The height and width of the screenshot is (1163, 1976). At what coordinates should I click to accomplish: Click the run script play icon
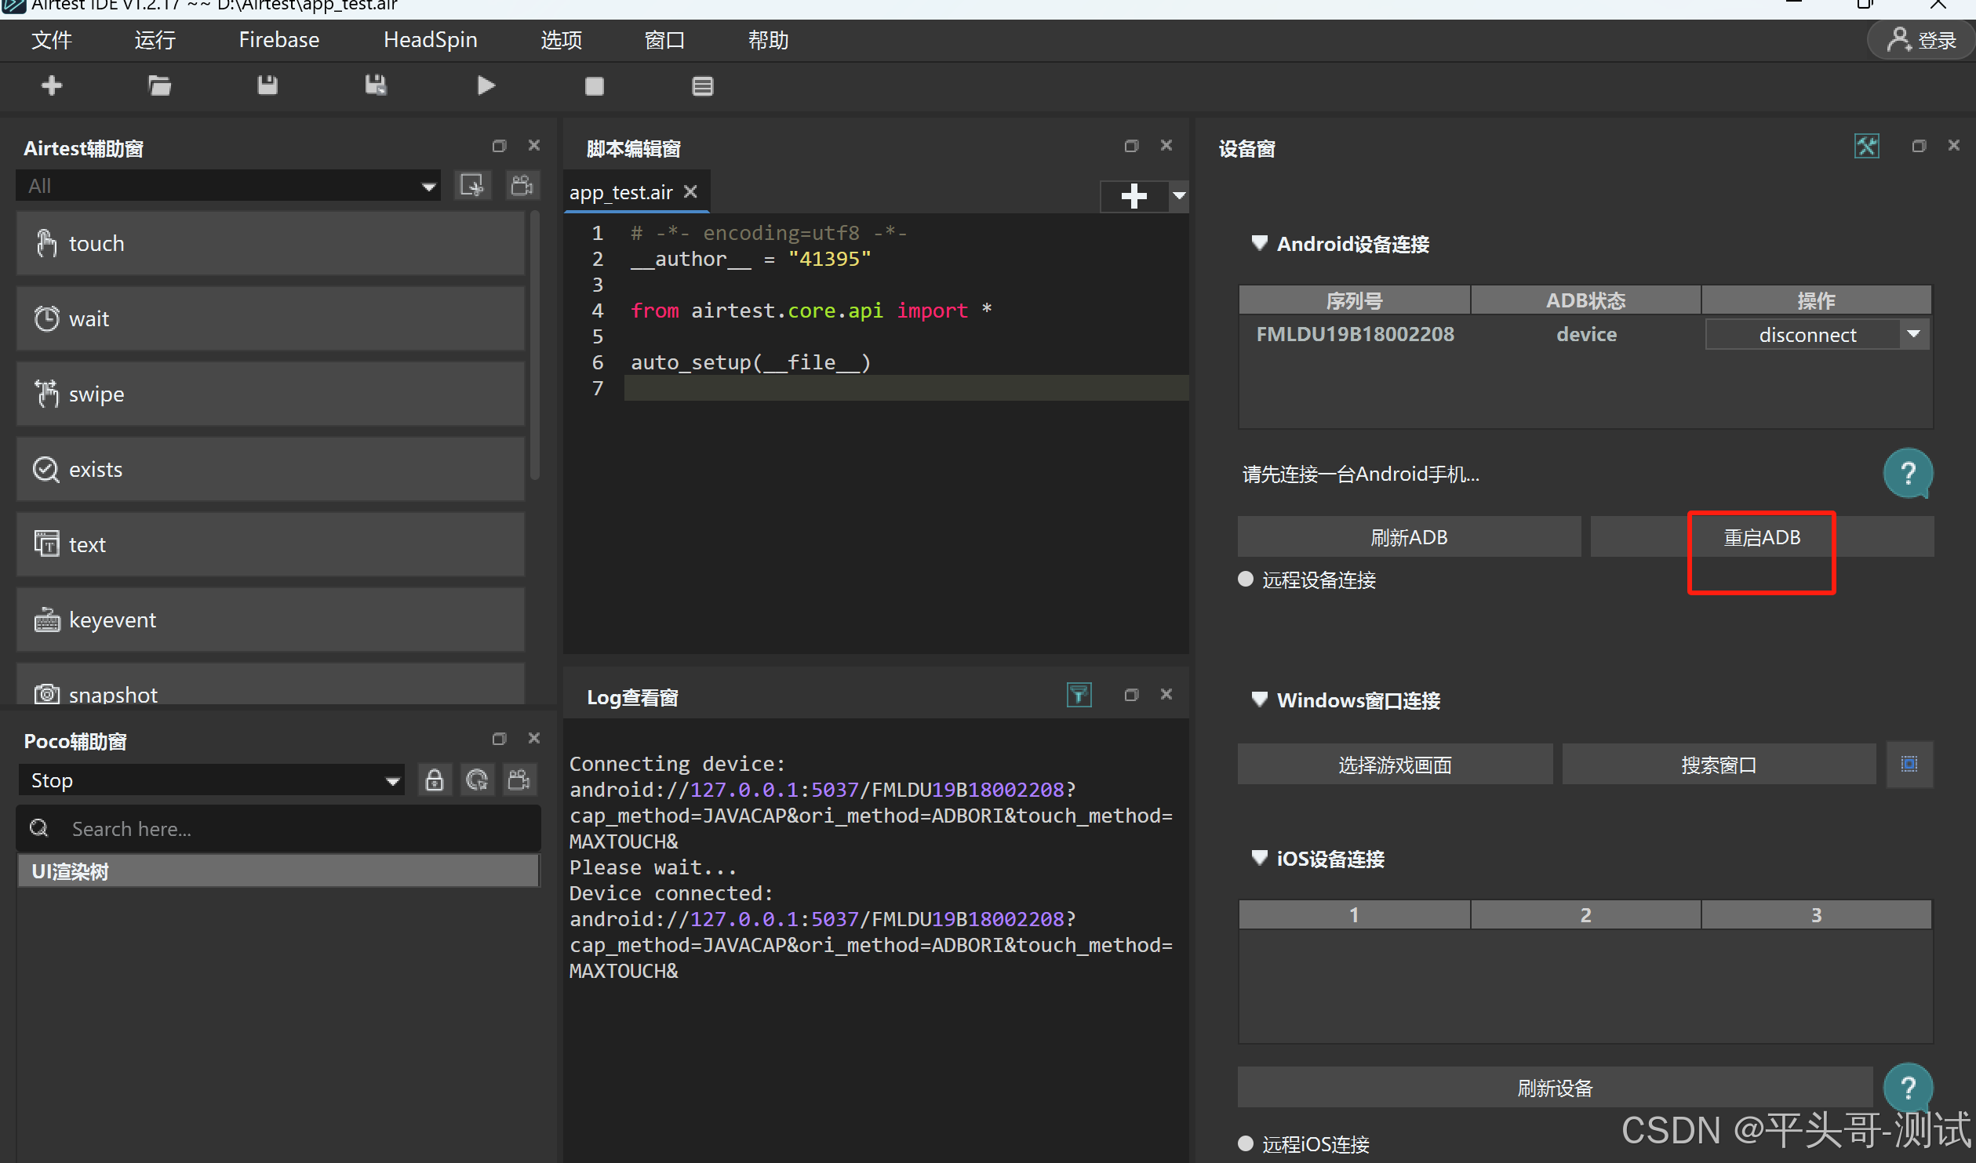[x=486, y=85]
